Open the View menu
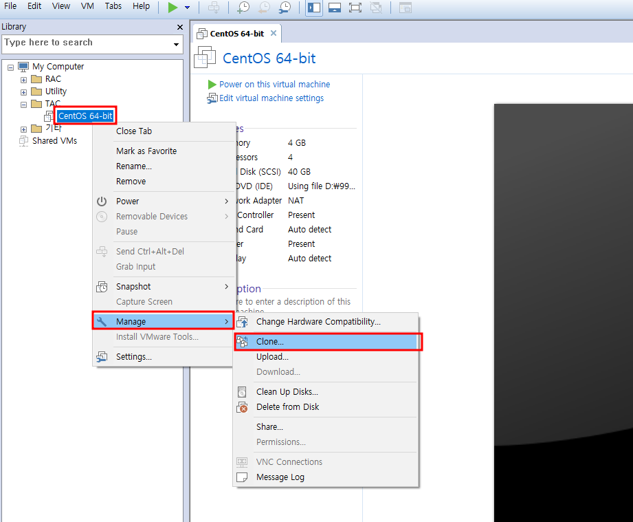 tap(61, 6)
